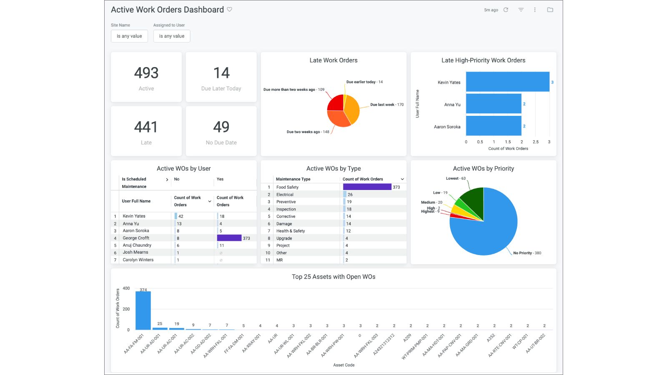The height and width of the screenshot is (375, 667).
Task: Expand the Is Scheduled Maintenance pivot arrow
Action: (x=167, y=179)
